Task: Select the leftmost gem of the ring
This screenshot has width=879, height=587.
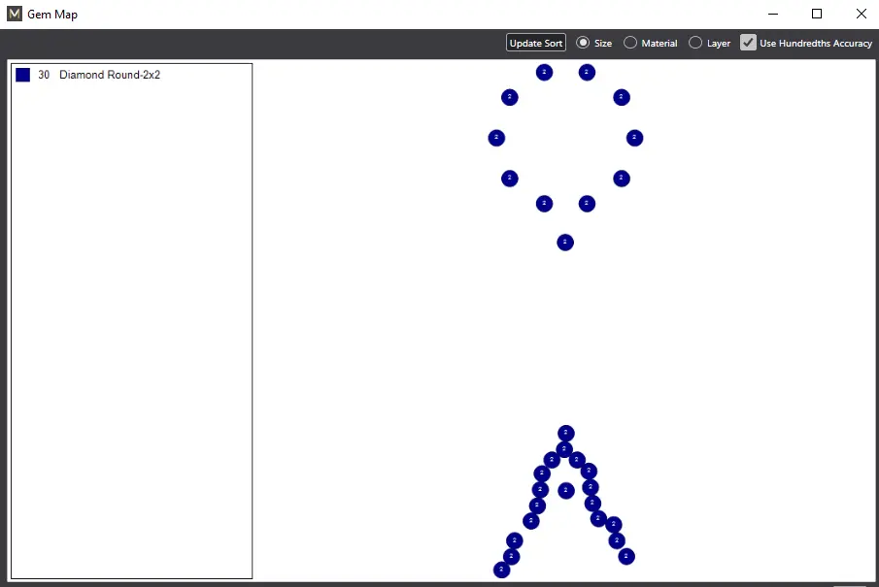Action: pyautogui.click(x=496, y=138)
